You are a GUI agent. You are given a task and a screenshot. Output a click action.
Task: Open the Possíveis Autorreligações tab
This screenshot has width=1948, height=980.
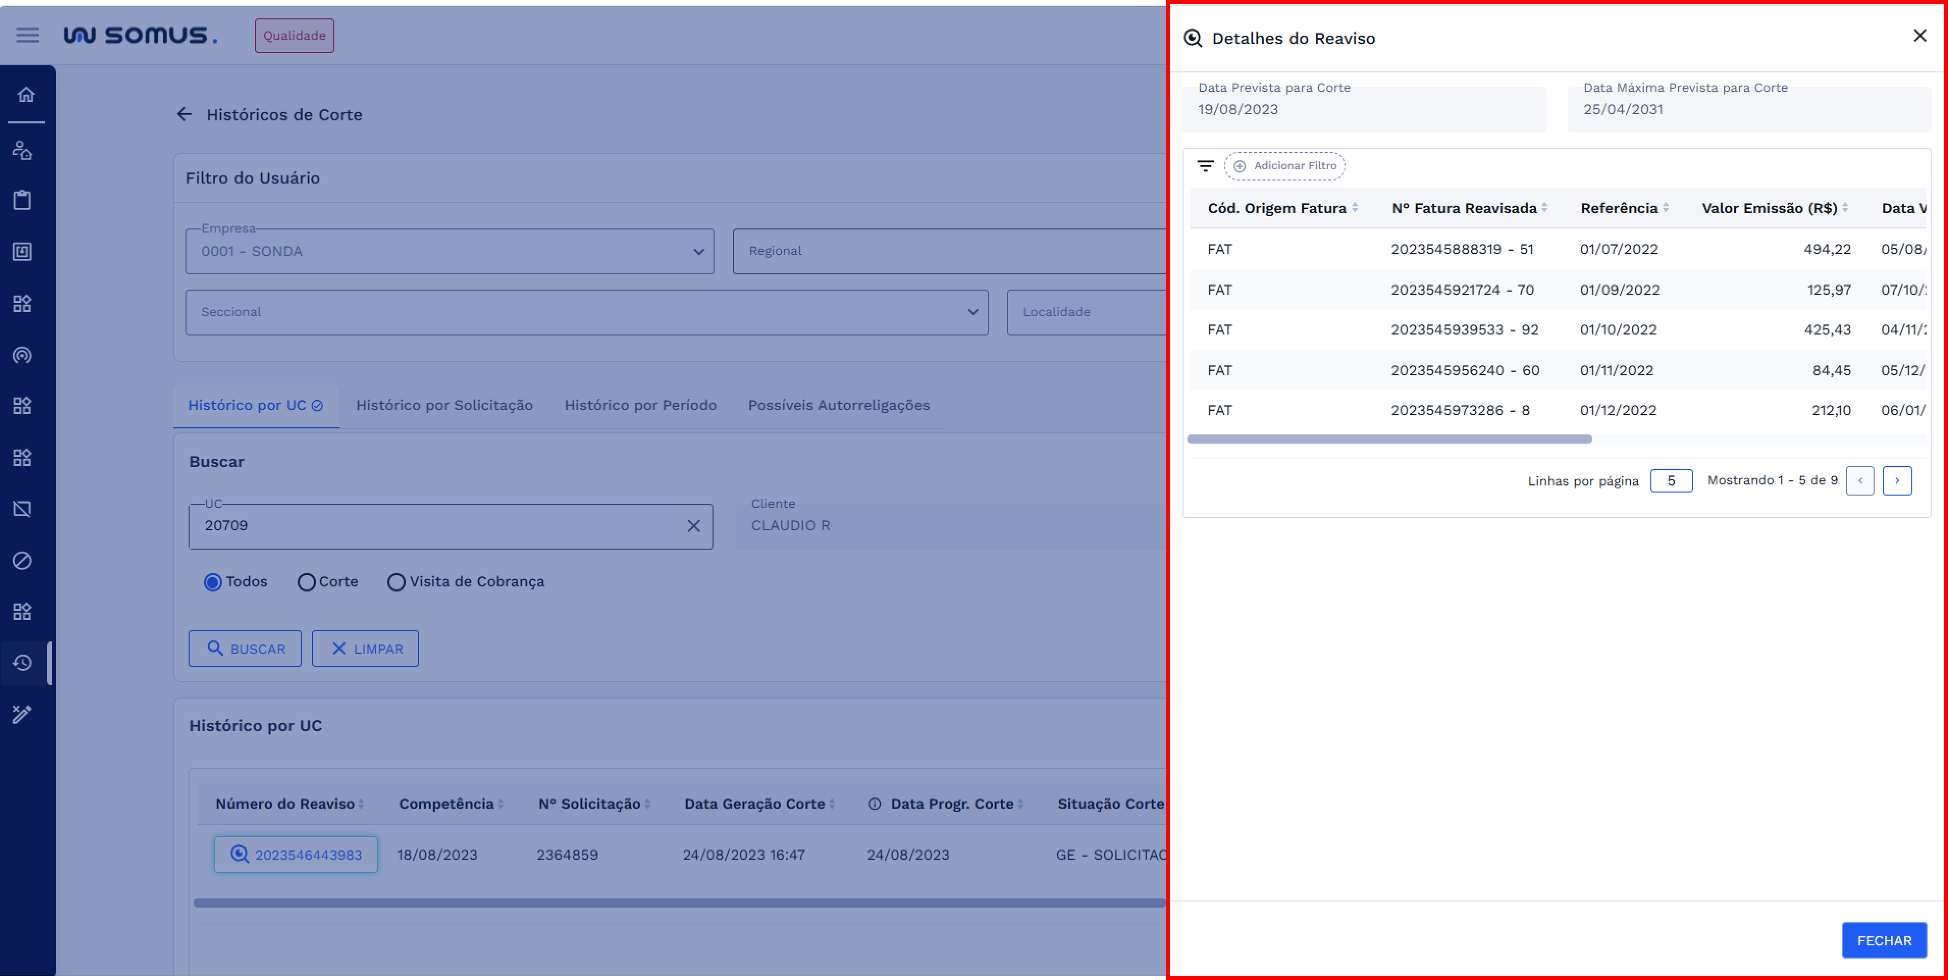click(838, 405)
